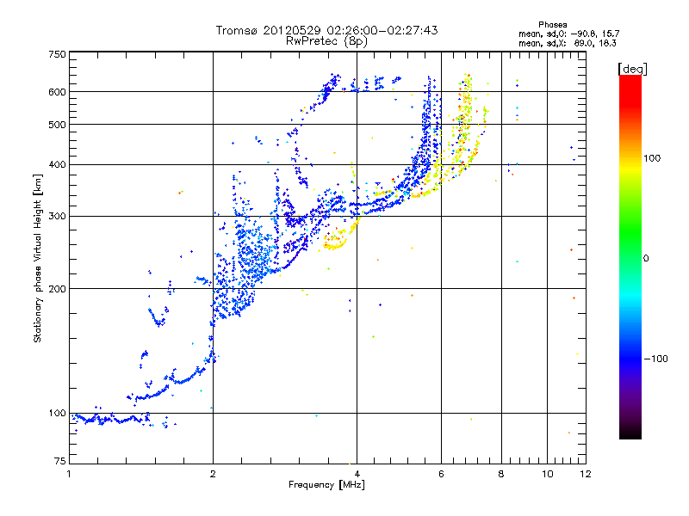689x516 pixels.
Task: Click the 'Phases' heading text
Action: coord(552,25)
